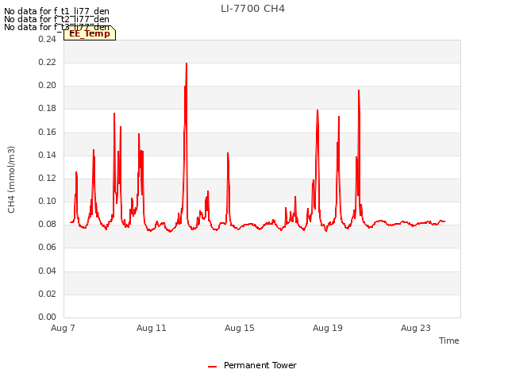Click the 0.04 y-axis label
The height and width of the screenshot is (381, 508).
pos(48,271)
